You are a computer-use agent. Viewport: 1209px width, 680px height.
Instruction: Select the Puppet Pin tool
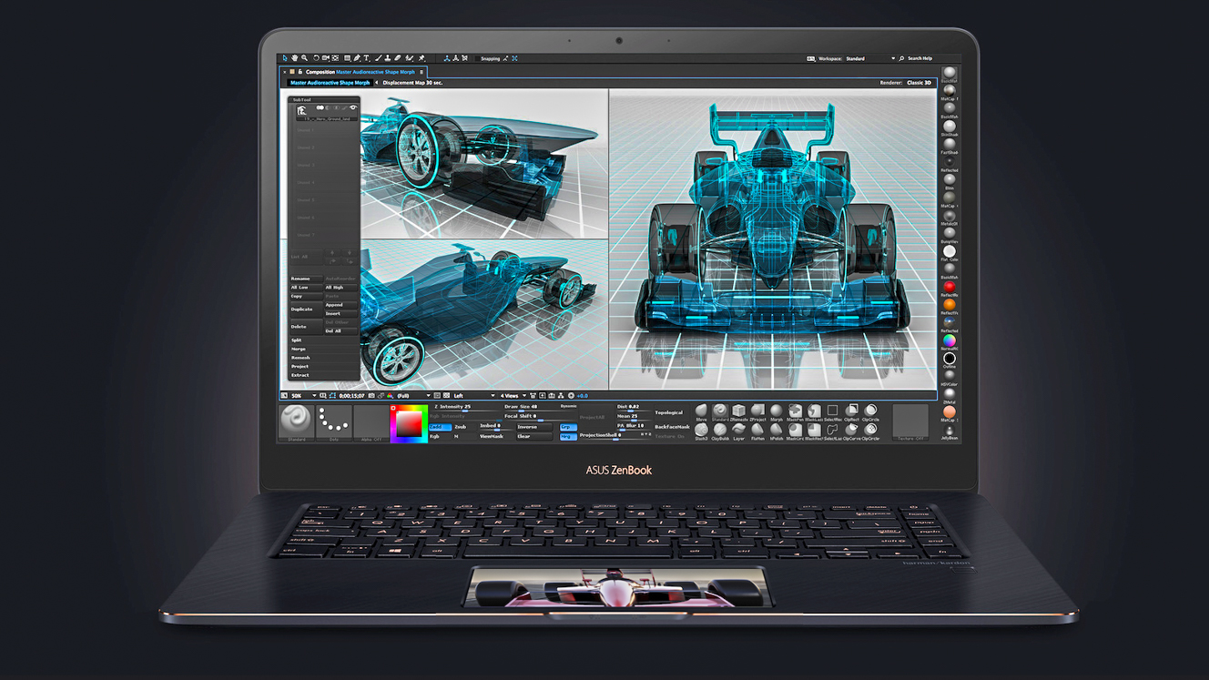(422, 58)
